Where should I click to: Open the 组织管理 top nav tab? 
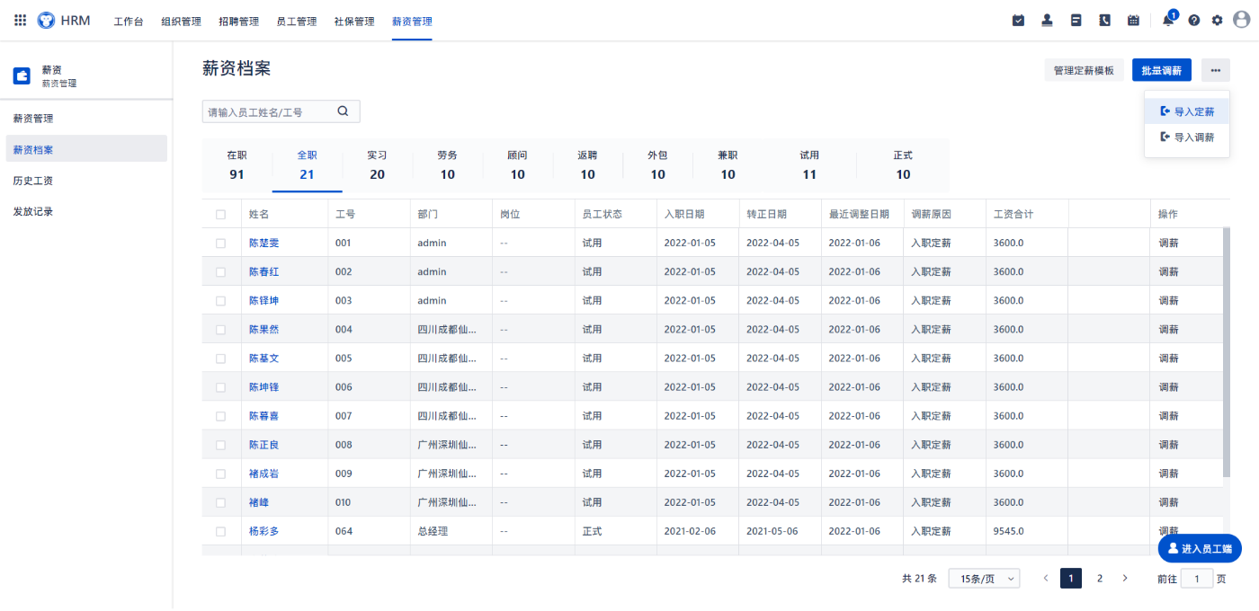[x=181, y=22]
